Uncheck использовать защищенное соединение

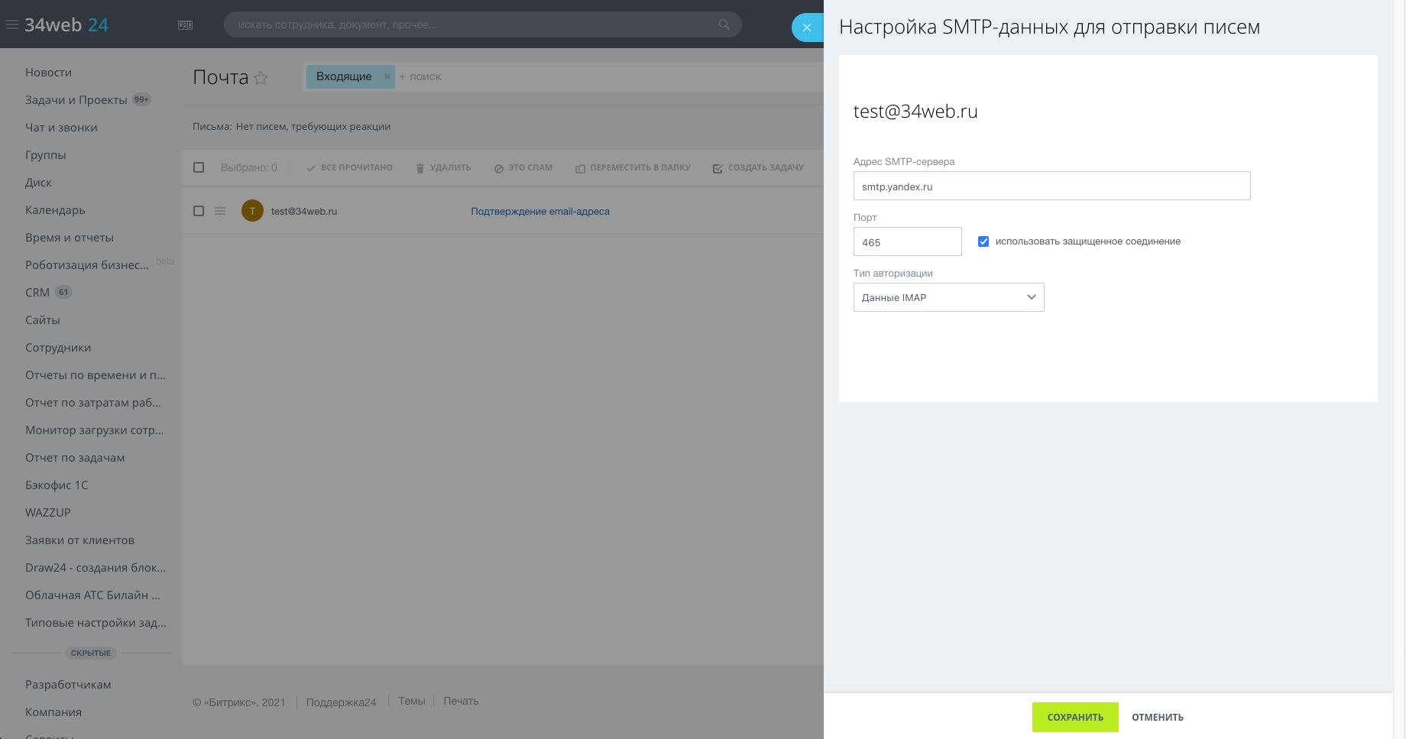(983, 241)
